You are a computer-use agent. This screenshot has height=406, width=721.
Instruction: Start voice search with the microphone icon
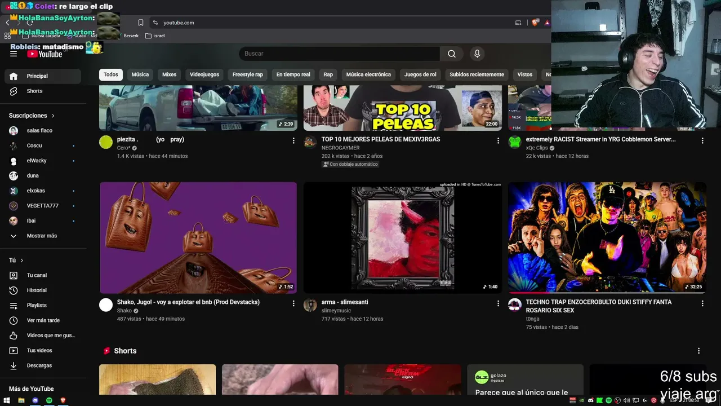pos(477,54)
